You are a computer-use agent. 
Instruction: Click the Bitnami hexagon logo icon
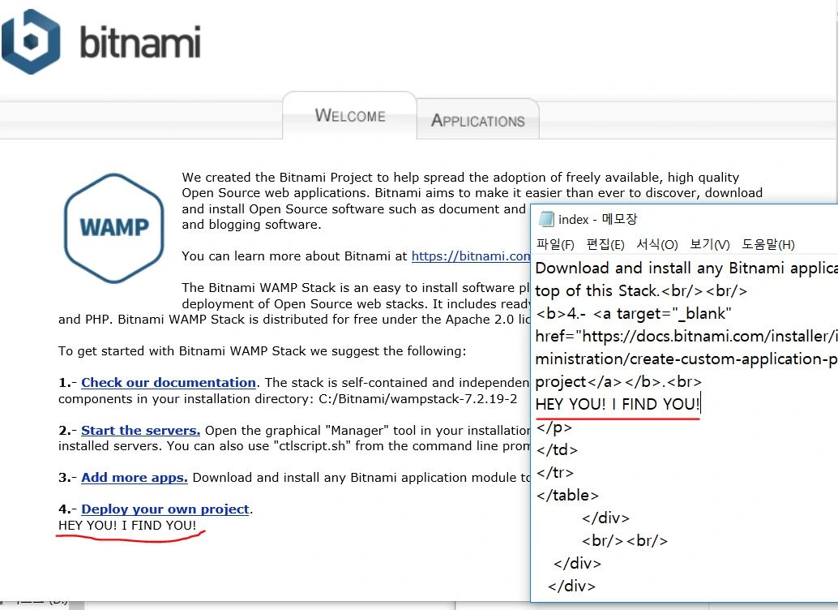click(31, 41)
